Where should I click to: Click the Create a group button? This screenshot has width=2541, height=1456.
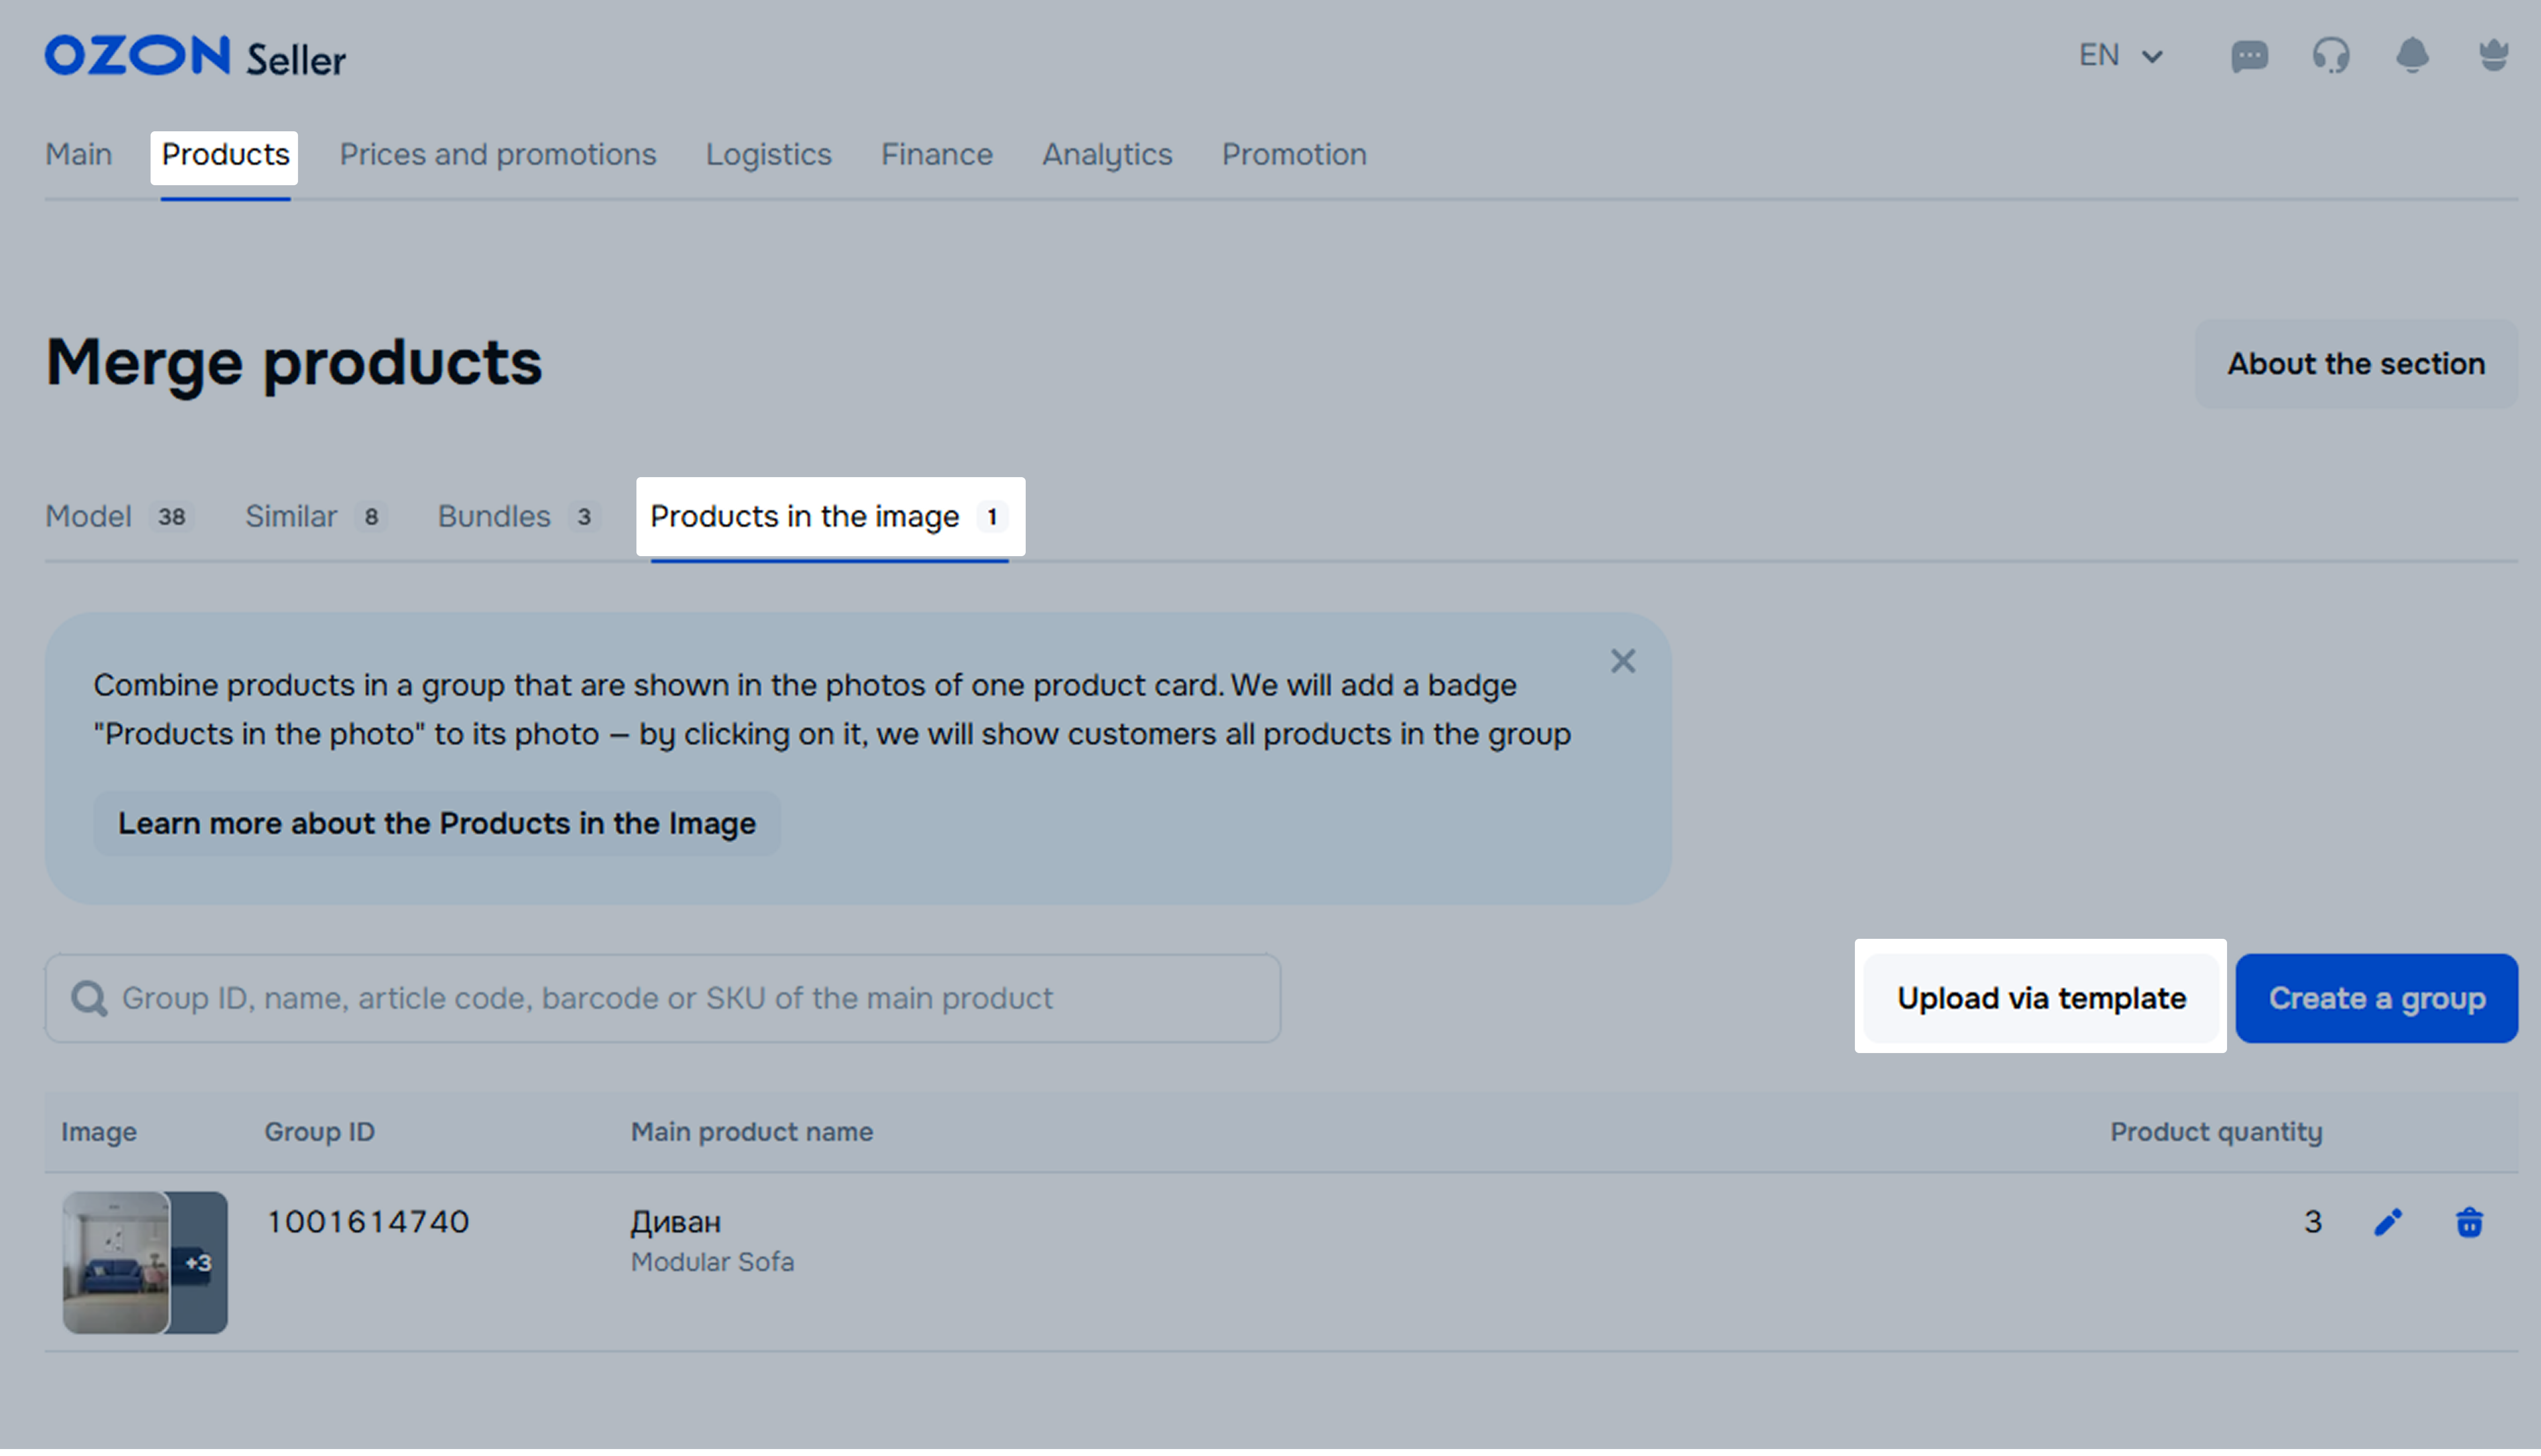(2376, 998)
